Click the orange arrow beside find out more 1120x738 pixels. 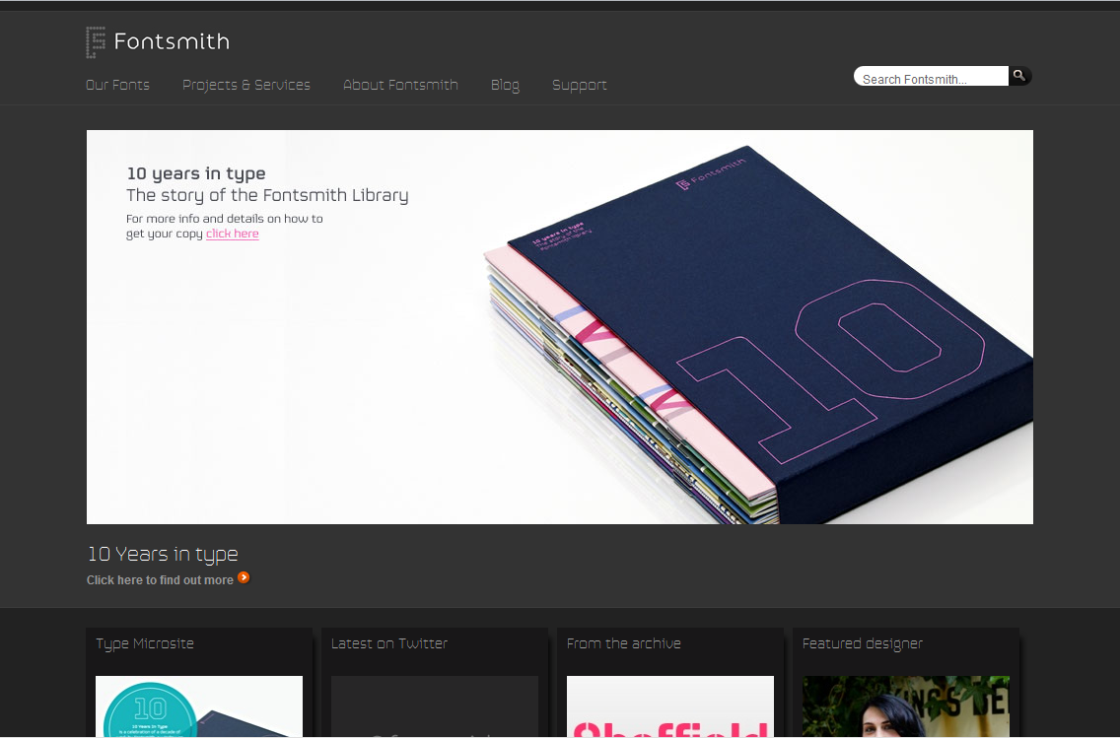(244, 577)
